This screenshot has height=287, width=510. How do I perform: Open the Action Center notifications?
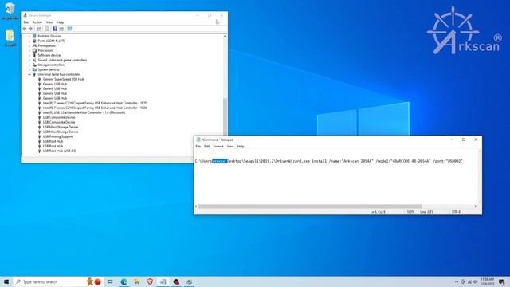click(501, 281)
